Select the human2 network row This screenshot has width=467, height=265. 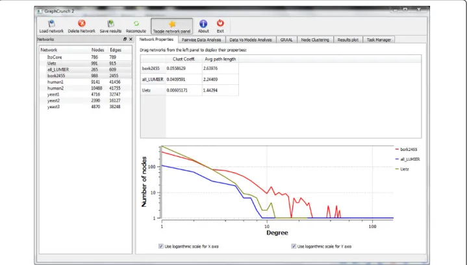coord(86,88)
